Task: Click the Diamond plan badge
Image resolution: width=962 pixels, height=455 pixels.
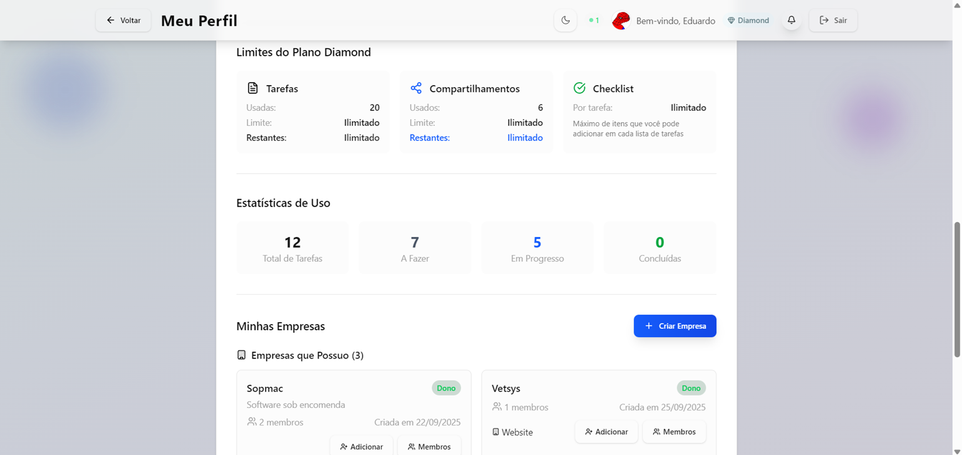Action: click(x=748, y=21)
